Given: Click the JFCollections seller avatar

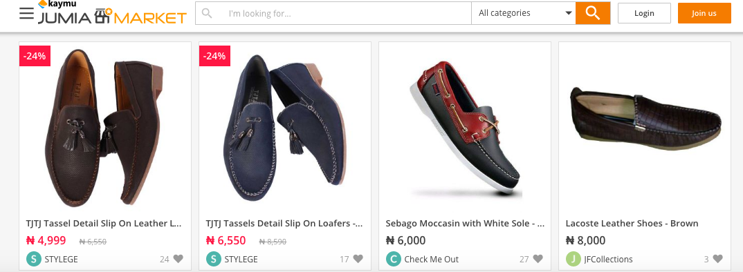Looking at the screenshot, I should [574, 259].
